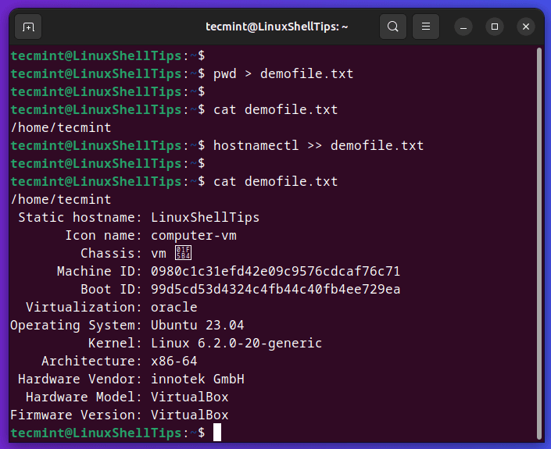The image size is (551, 449).
Task: Click the window title tecmint@LinuxShellTips: ~
Action: click(277, 27)
